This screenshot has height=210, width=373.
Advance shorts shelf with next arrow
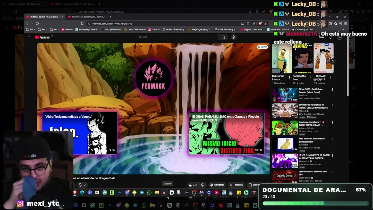click(x=332, y=61)
